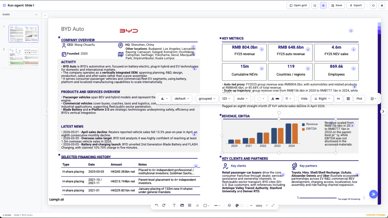Click the 'Revenue' legend entry in the chart
Viewport: 388px width, 218px height.
pyautogui.click(x=310, y=124)
